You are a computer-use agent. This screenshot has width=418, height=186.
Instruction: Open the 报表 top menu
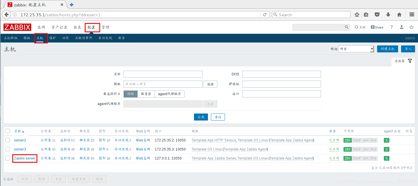pos(77,27)
